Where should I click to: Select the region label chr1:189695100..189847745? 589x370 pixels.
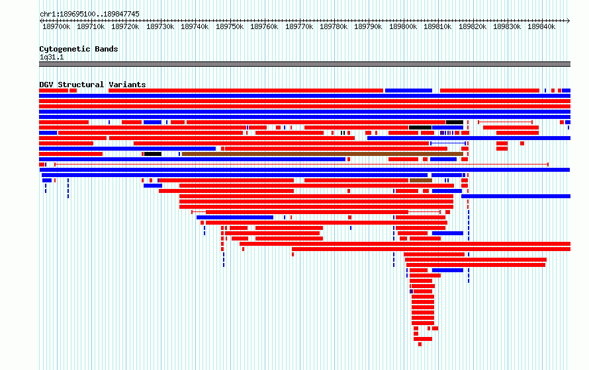89,15
